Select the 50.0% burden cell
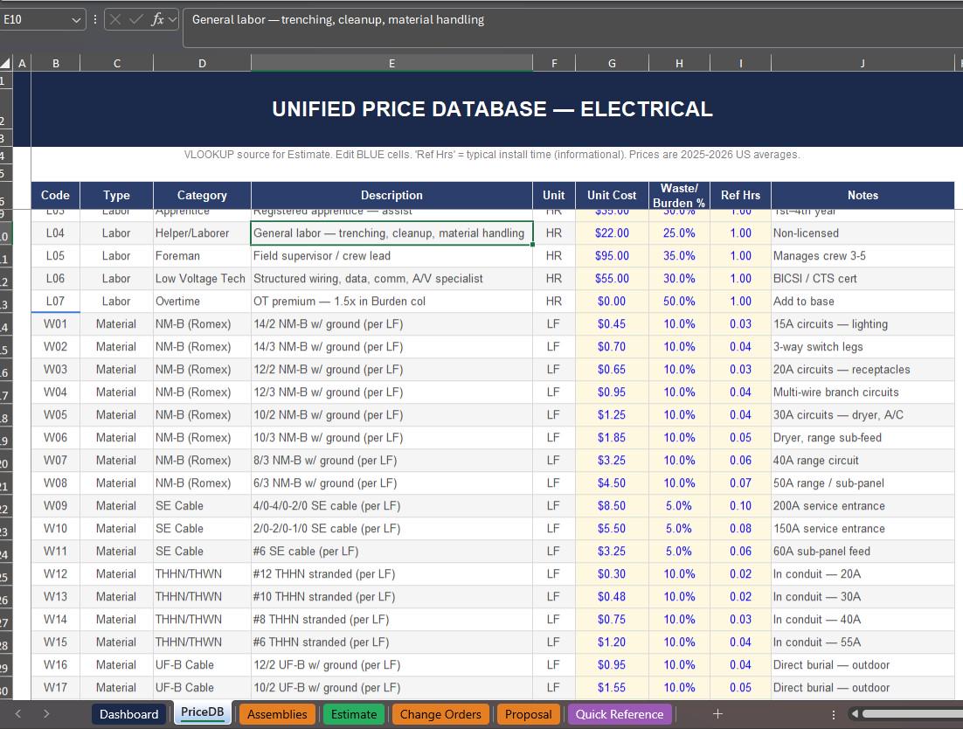Screen dimensions: 963x729 click(x=679, y=301)
